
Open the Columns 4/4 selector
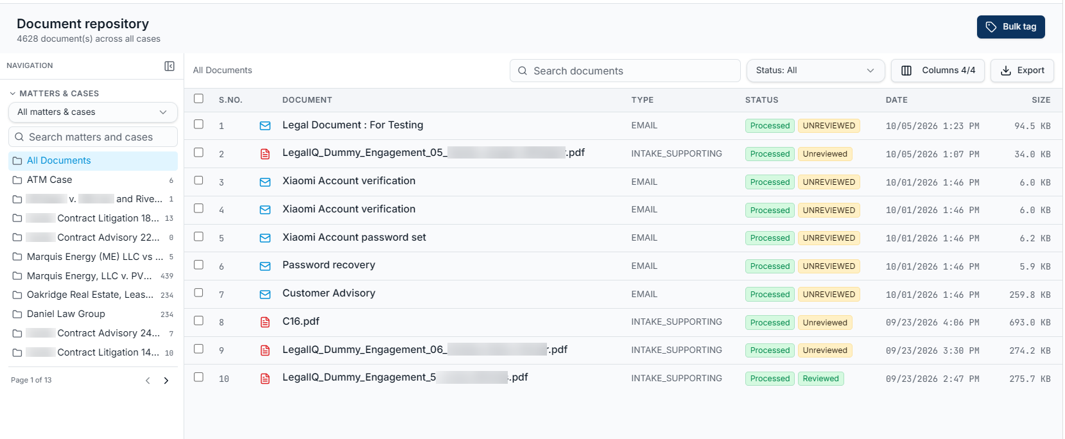click(937, 71)
